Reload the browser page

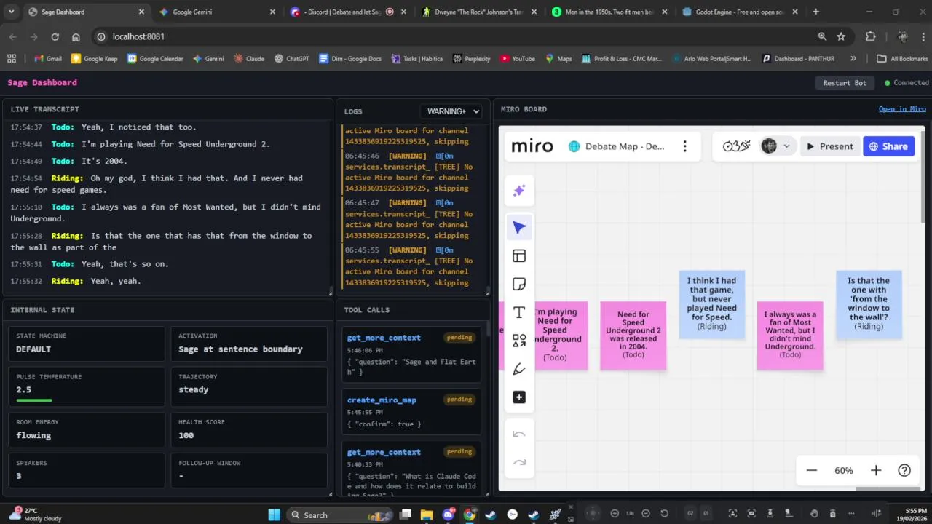[55, 36]
